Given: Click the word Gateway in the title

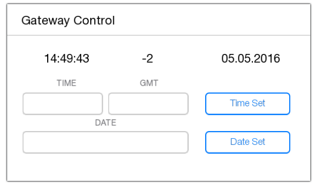Looking at the screenshot, I should pyautogui.click(x=46, y=21).
